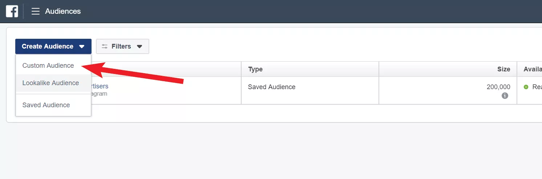
Task: Click the 200,000 size value
Action: [498, 87]
